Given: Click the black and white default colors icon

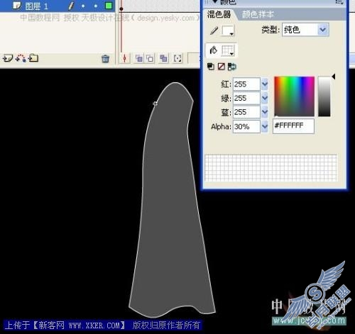Looking at the screenshot, I should tap(211, 67).
